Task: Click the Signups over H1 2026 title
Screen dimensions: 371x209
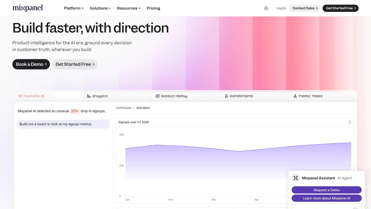Action: coord(133,122)
